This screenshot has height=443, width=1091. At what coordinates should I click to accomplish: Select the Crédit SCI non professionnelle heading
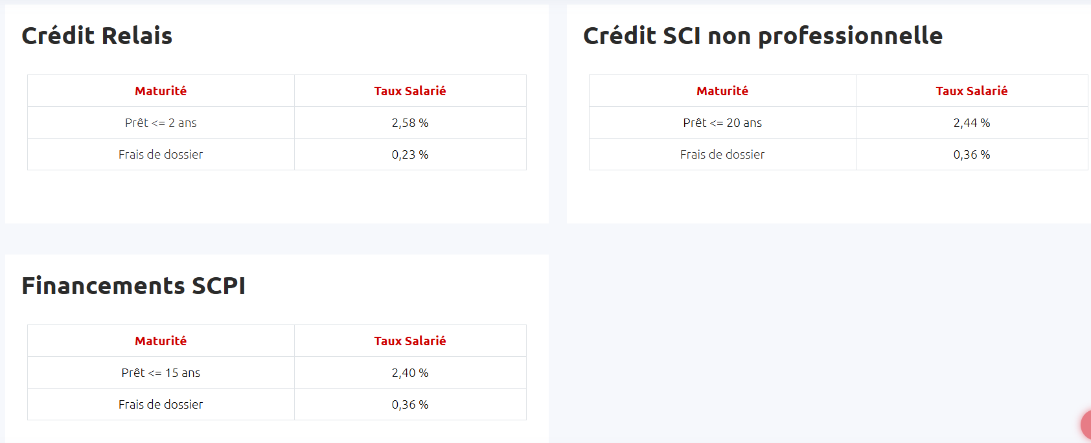coord(763,36)
